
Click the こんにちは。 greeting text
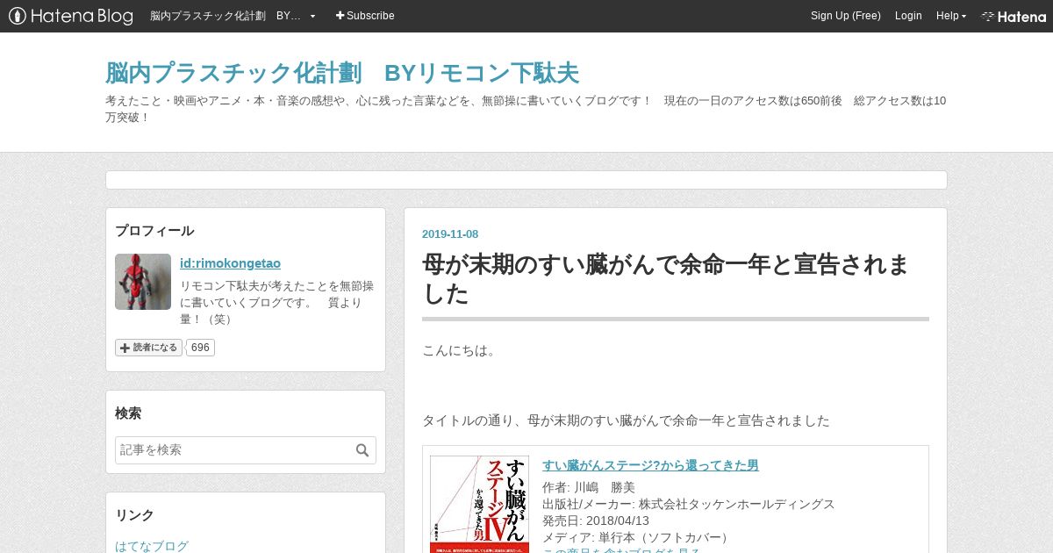pyautogui.click(x=462, y=350)
